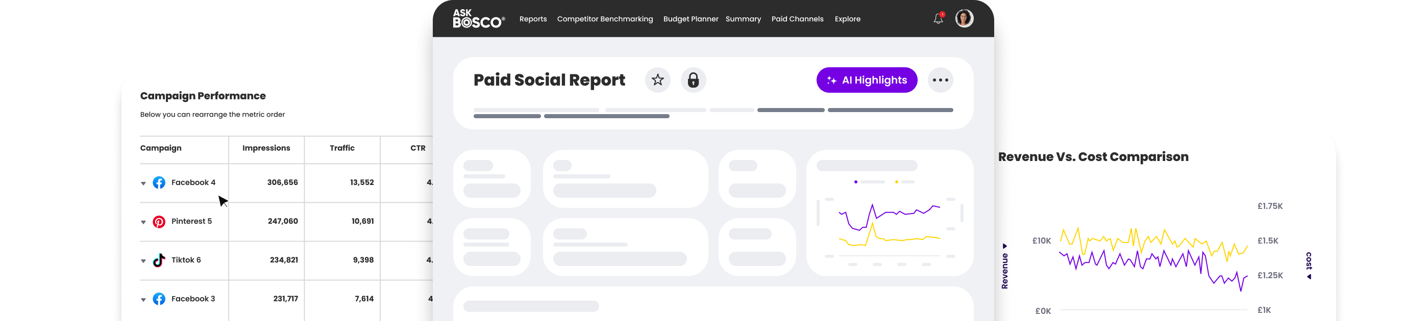Open the Reports menu
The height and width of the screenshot is (321, 1428).
point(533,19)
